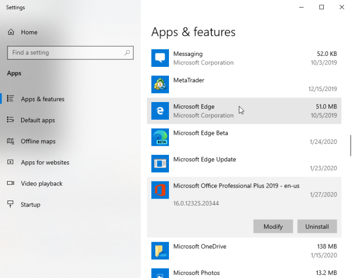Click the Home icon in sidebar

click(x=11, y=32)
